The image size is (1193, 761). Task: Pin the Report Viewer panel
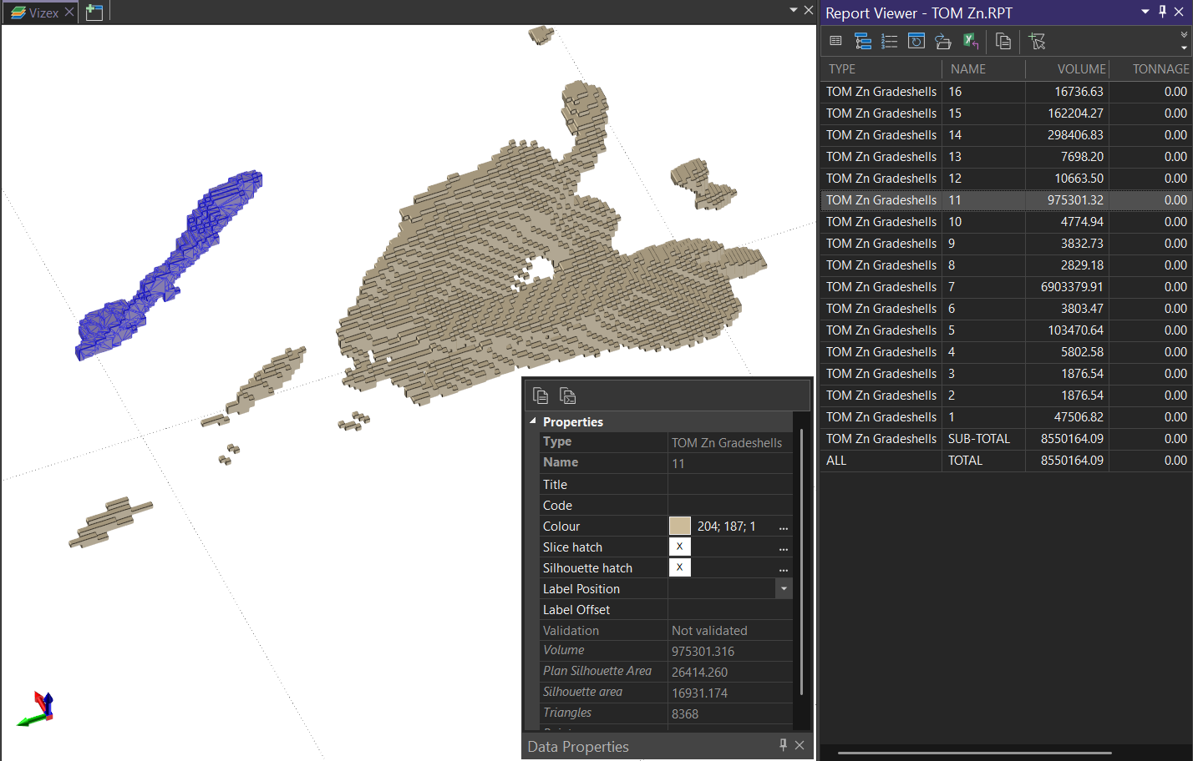tap(1163, 12)
